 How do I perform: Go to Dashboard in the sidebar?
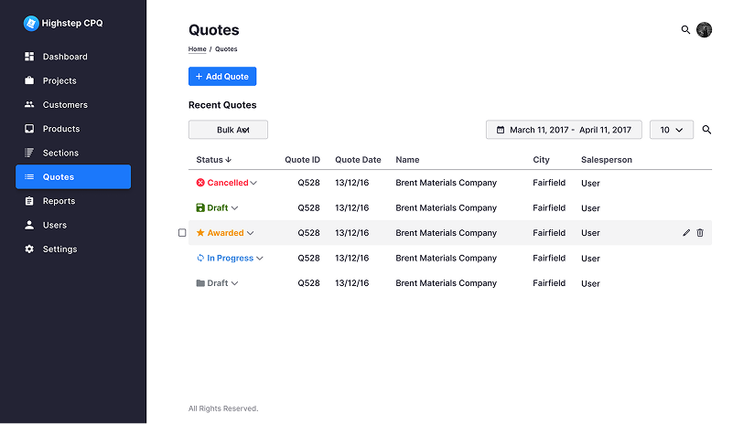(x=65, y=57)
